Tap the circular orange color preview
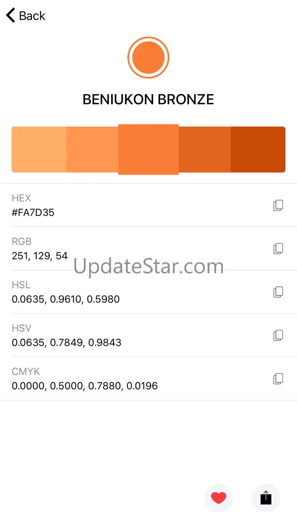Screen dimensions: 297x529 [x=148, y=58]
